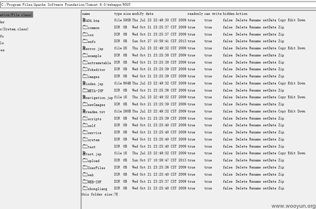Delete the service directory

tap(241, 132)
